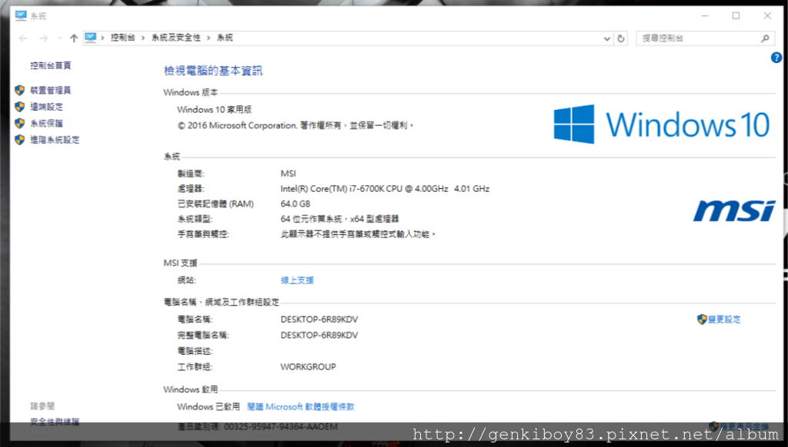The width and height of the screenshot is (788, 447).
Task: Click Change settings (變更設定) link
Action: 724,320
